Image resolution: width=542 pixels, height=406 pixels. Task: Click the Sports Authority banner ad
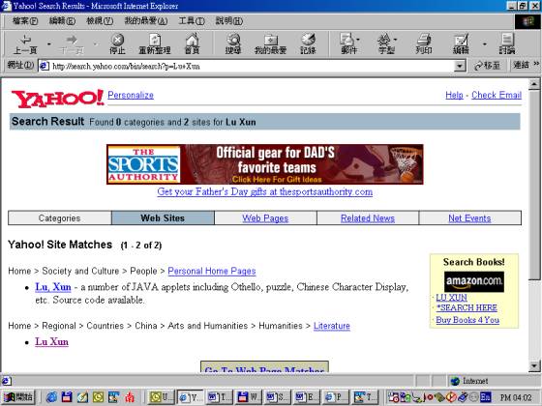click(x=265, y=164)
